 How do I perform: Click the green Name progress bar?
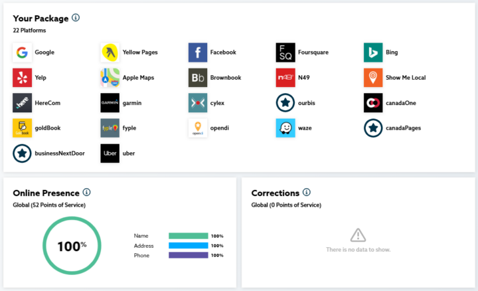coord(189,236)
